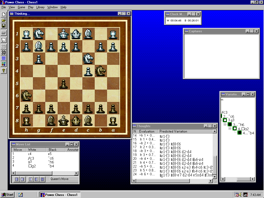Collapse the 3...^h6 variation node

[225, 125]
